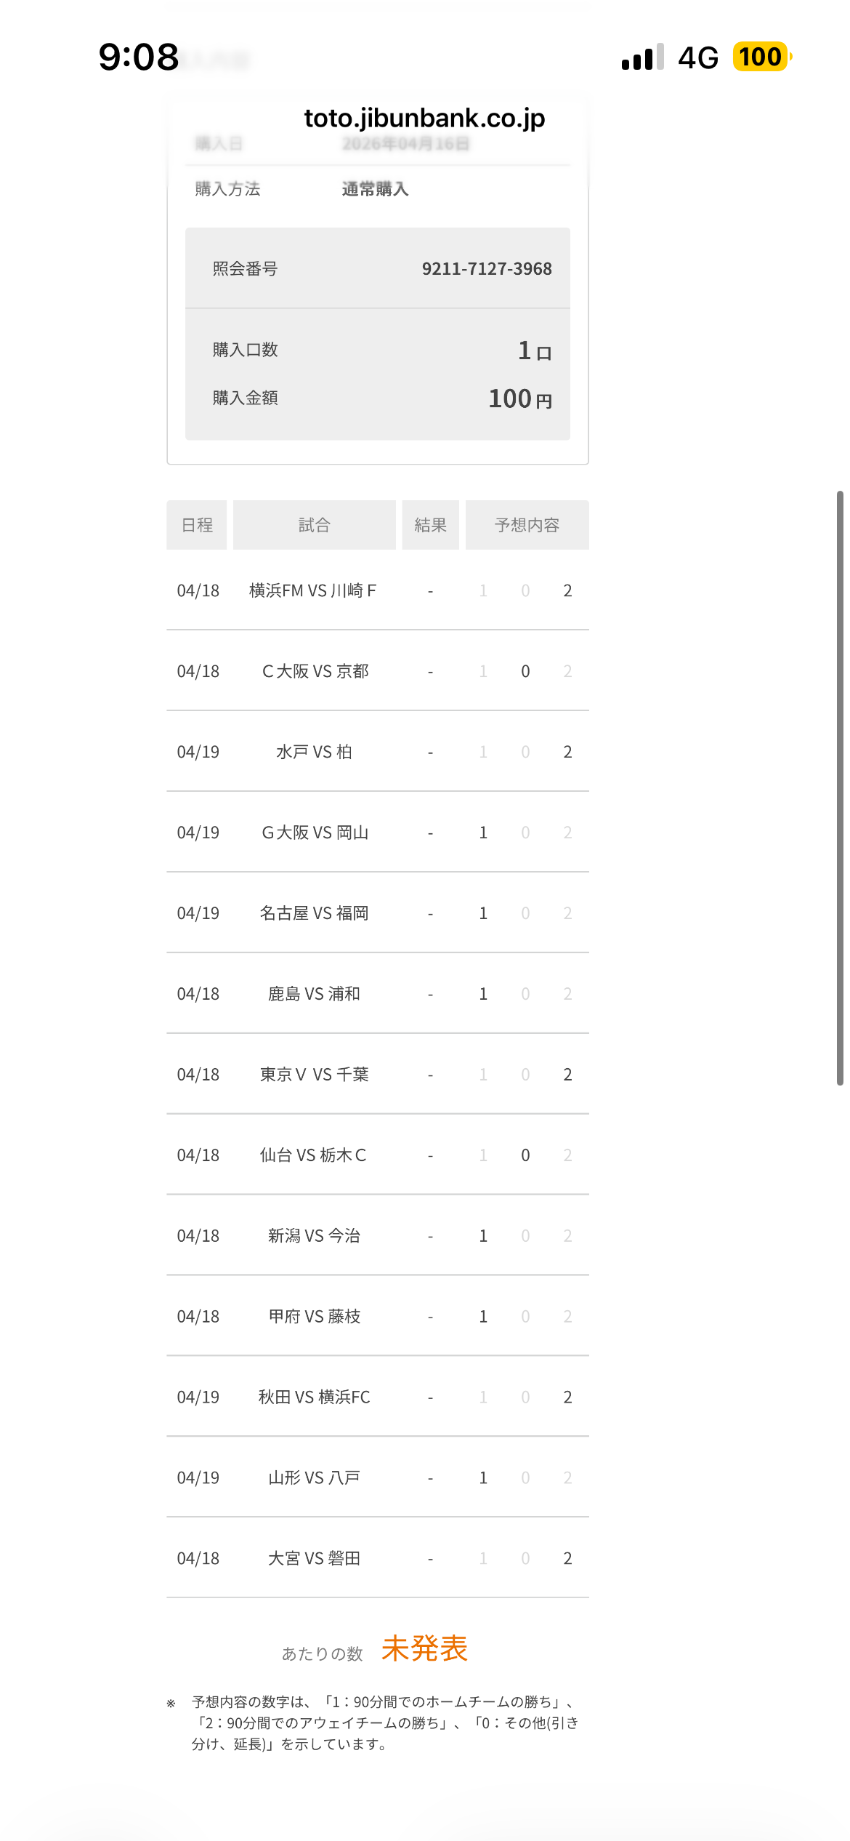
Task: Tap the 通常購入 purchase method value
Action: click(375, 189)
